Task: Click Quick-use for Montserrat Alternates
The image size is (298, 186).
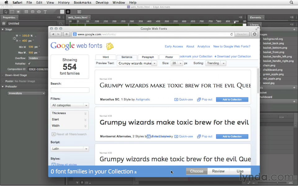Action: (x=183, y=136)
